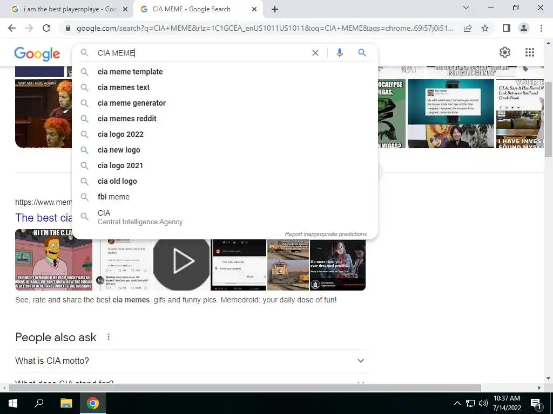Image resolution: width=553 pixels, height=414 pixels.
Task: Click the memedroid https URL text
Action: click(43, 202)
